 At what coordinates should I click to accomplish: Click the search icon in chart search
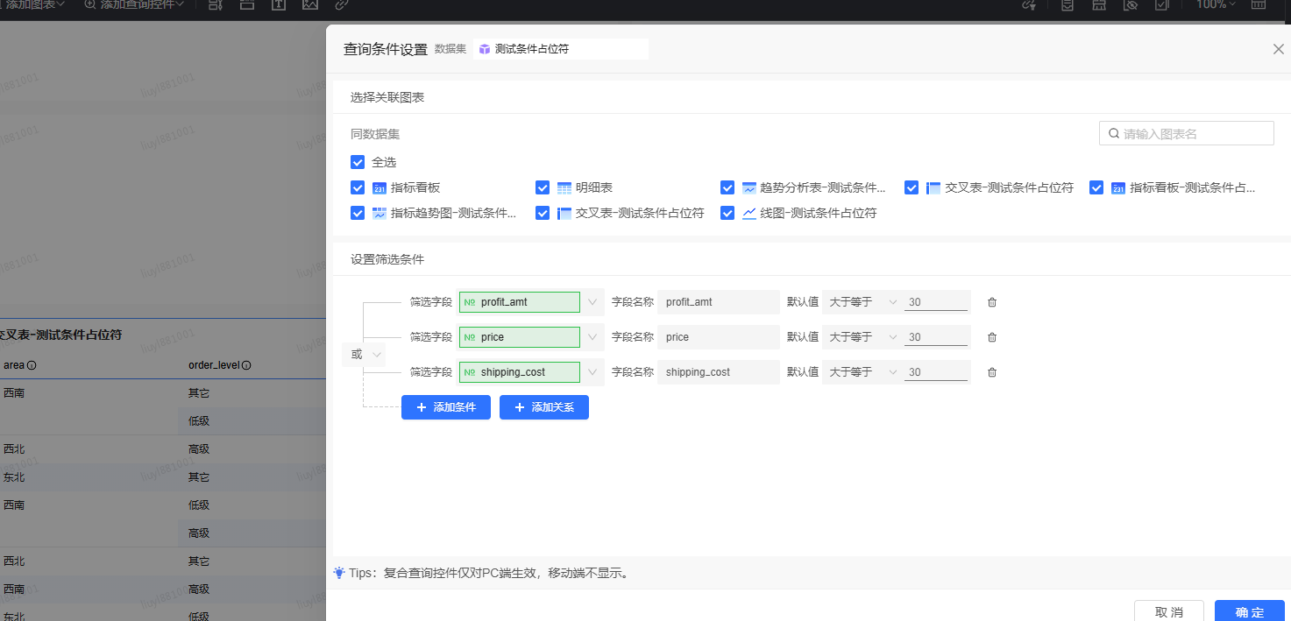1113,133
